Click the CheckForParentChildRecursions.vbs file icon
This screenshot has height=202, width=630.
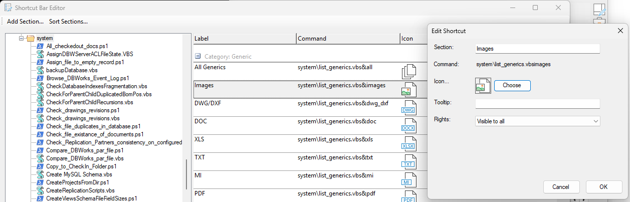(x=40, y=102)
